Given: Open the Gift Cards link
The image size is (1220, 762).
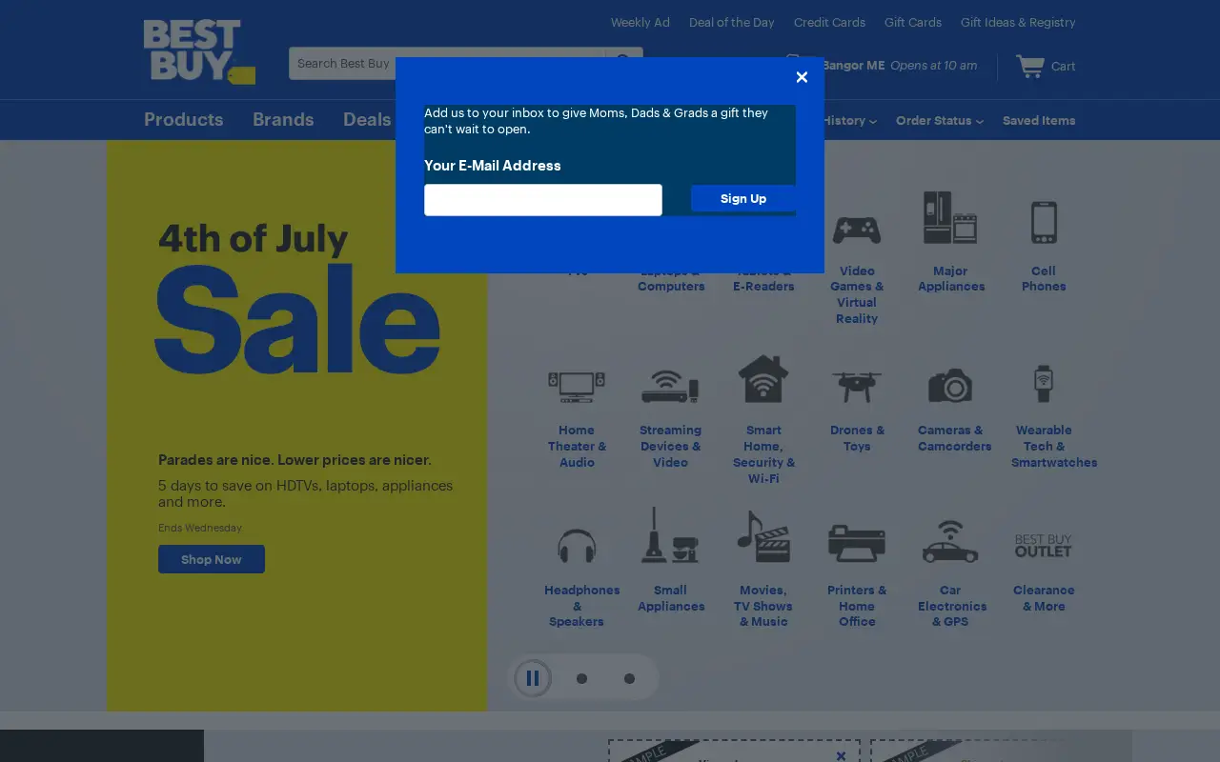Looking at the screenshot, I should (913, 22).
